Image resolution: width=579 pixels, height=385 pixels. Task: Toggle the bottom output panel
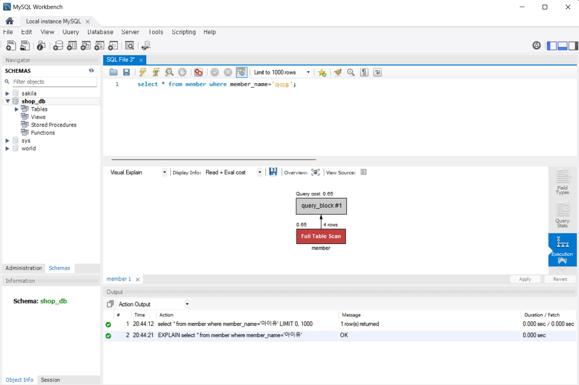coord(563,45)
